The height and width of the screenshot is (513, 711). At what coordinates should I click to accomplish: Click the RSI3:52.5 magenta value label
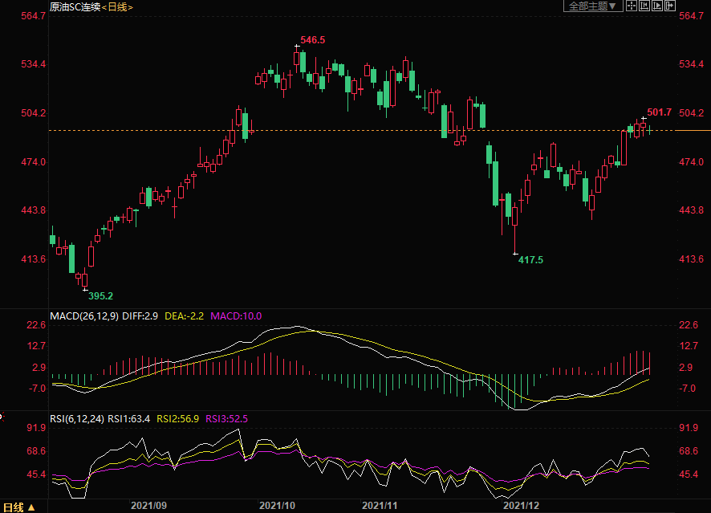227,418
